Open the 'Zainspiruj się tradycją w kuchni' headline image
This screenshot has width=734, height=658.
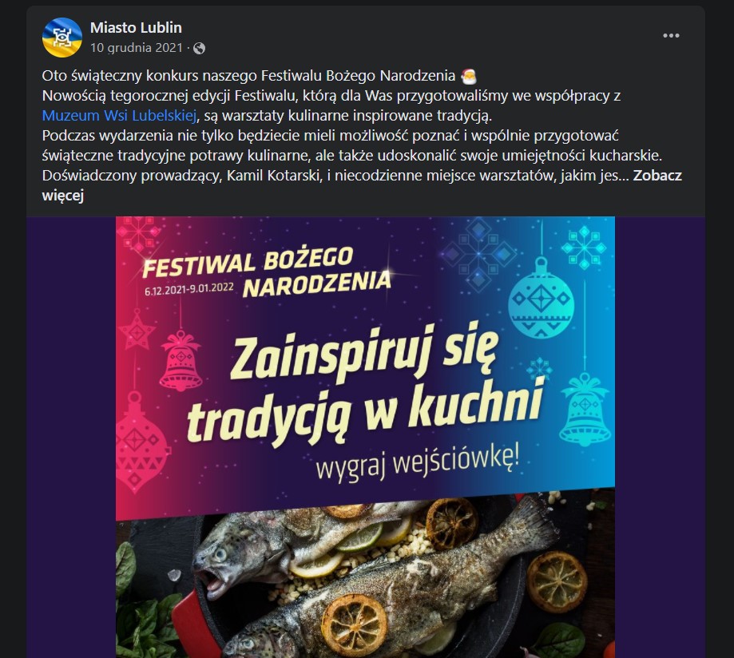click(365, 383)
